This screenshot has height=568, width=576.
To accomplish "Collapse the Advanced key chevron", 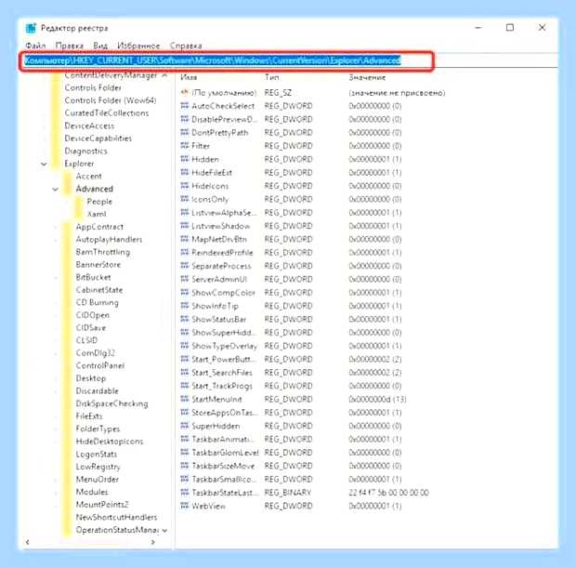I will coord(56,190).
